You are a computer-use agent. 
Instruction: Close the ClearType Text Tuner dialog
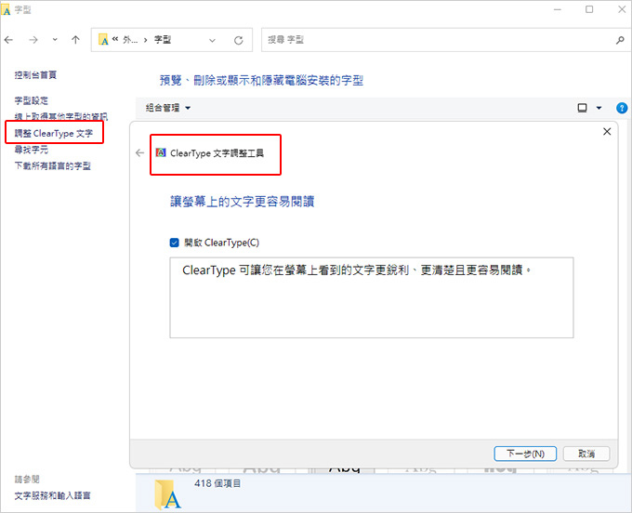[607, 131]
